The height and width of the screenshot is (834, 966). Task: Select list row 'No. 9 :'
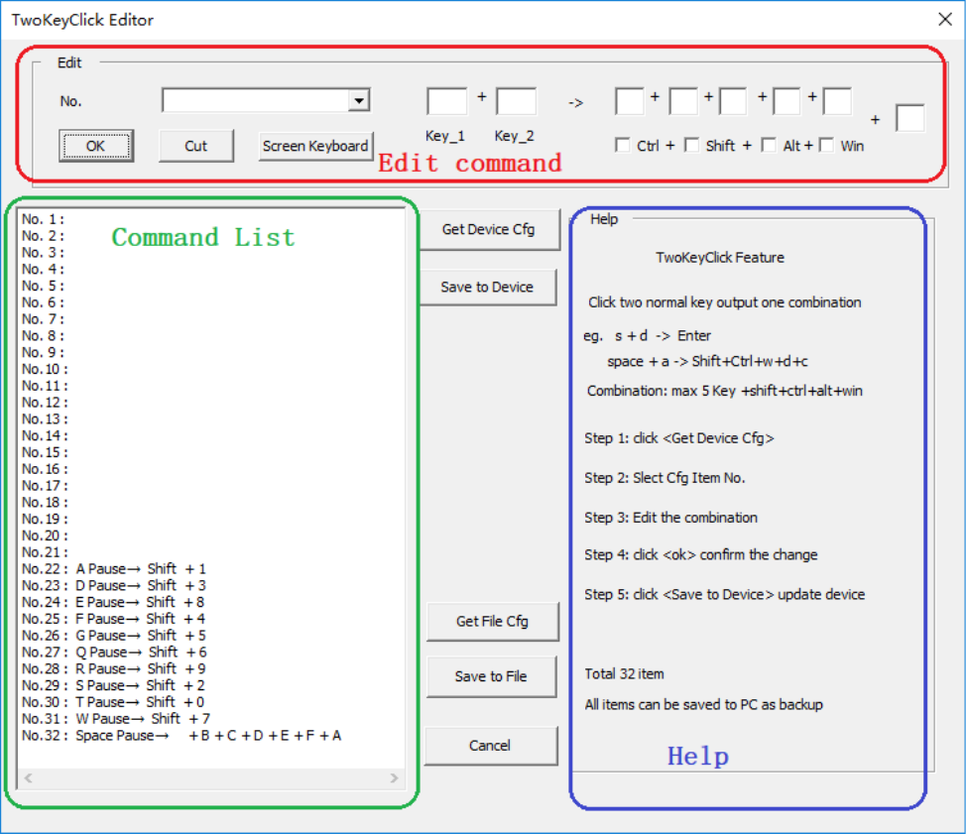click(x=211, y=352)
